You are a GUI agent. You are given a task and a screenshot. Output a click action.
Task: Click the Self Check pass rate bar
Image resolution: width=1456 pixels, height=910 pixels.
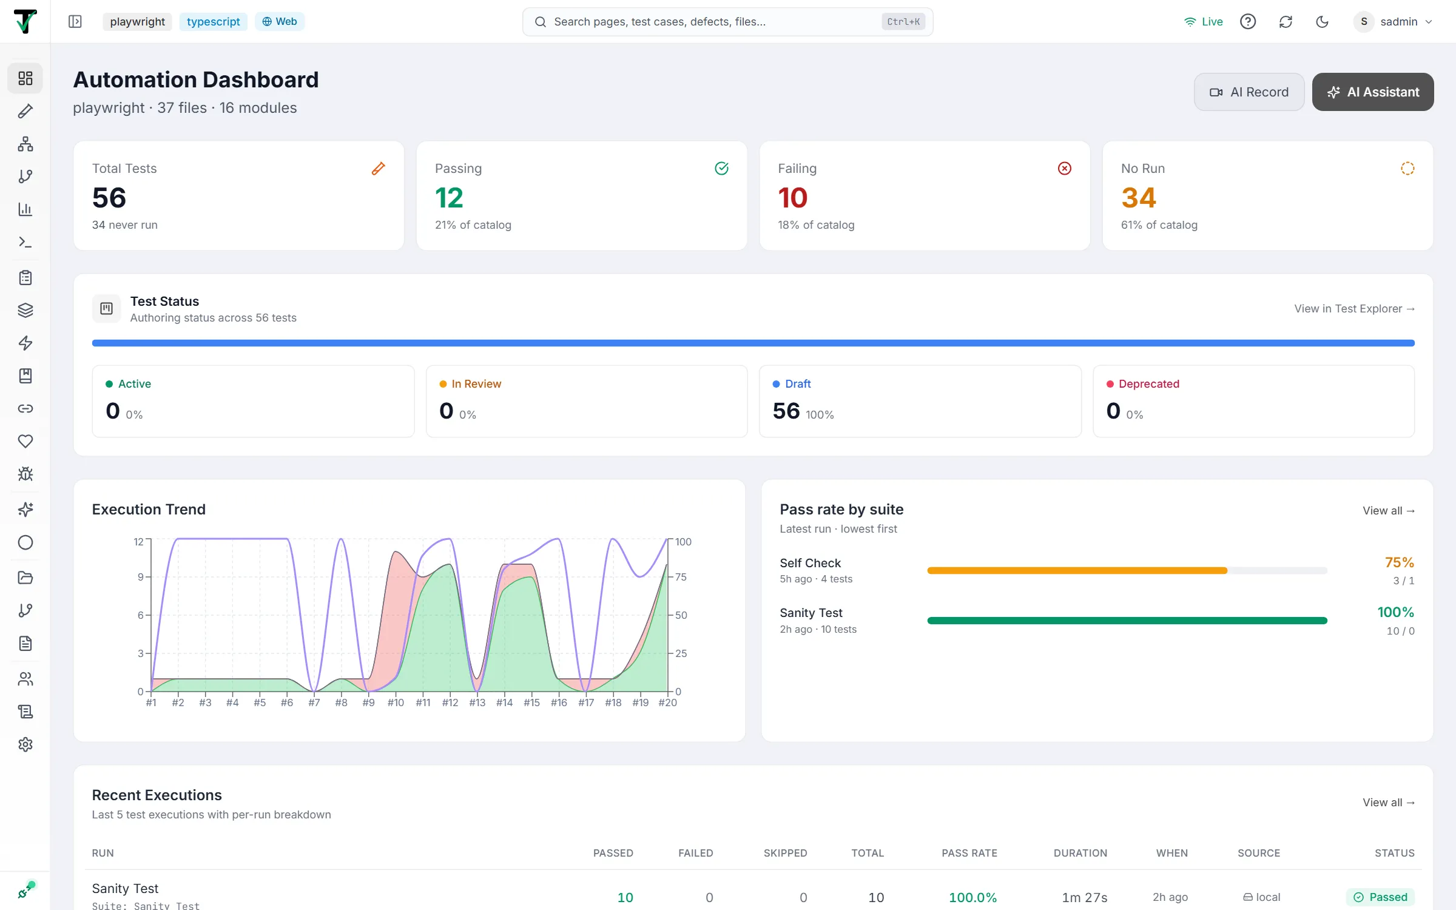[1127, 570]
